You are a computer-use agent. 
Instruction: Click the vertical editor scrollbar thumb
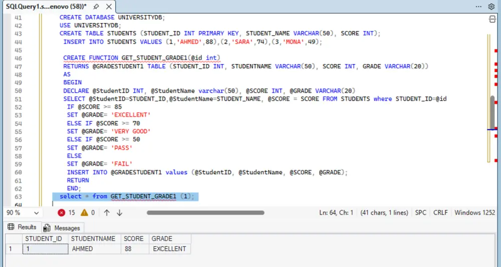(x=492, y=112)
